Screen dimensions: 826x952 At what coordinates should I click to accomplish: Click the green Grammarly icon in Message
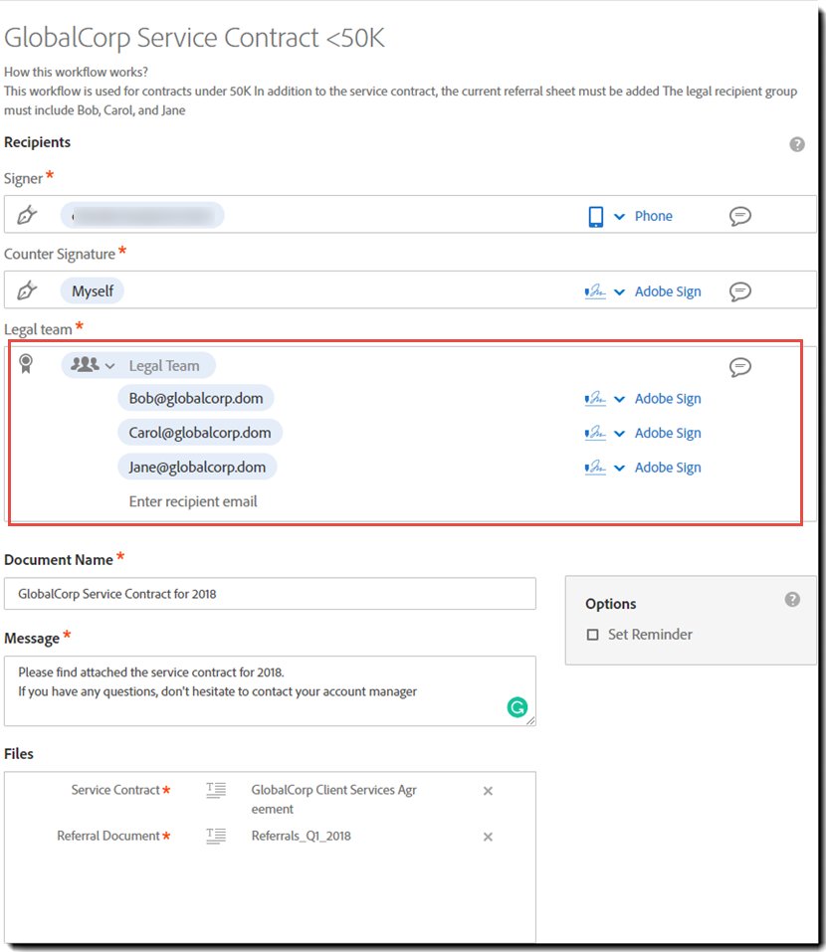(517, 707)
